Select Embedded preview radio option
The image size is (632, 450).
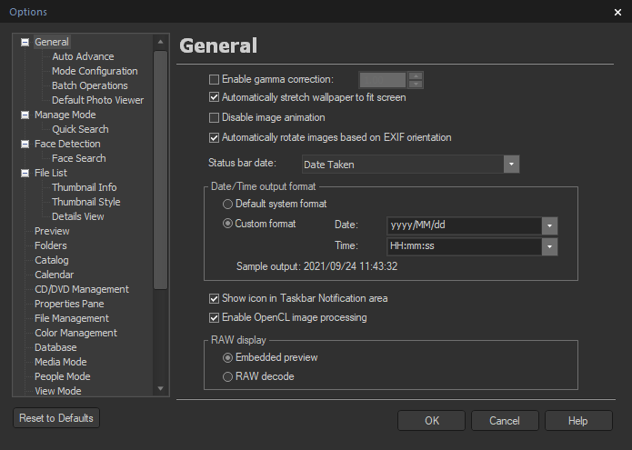tap(227, 358)
